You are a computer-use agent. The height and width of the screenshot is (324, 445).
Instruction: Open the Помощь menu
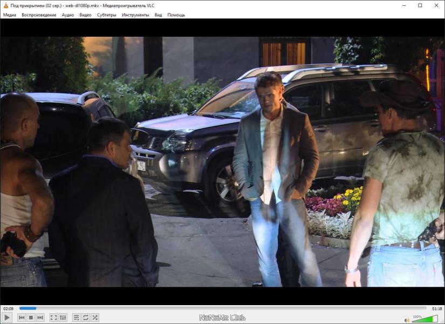tap(176, 15)
